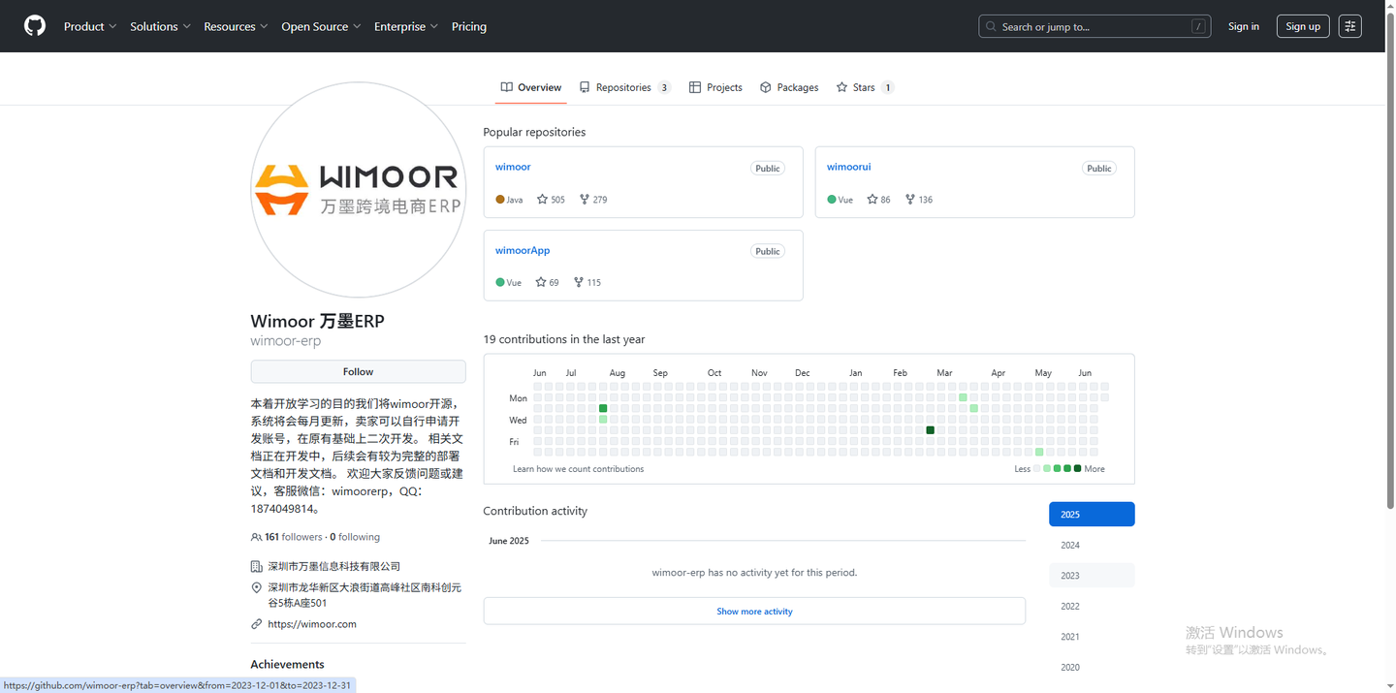Click the 19 contributions in the last year heading
Image resolution: width=1396 pixels, height=693 pixels.
564,339
